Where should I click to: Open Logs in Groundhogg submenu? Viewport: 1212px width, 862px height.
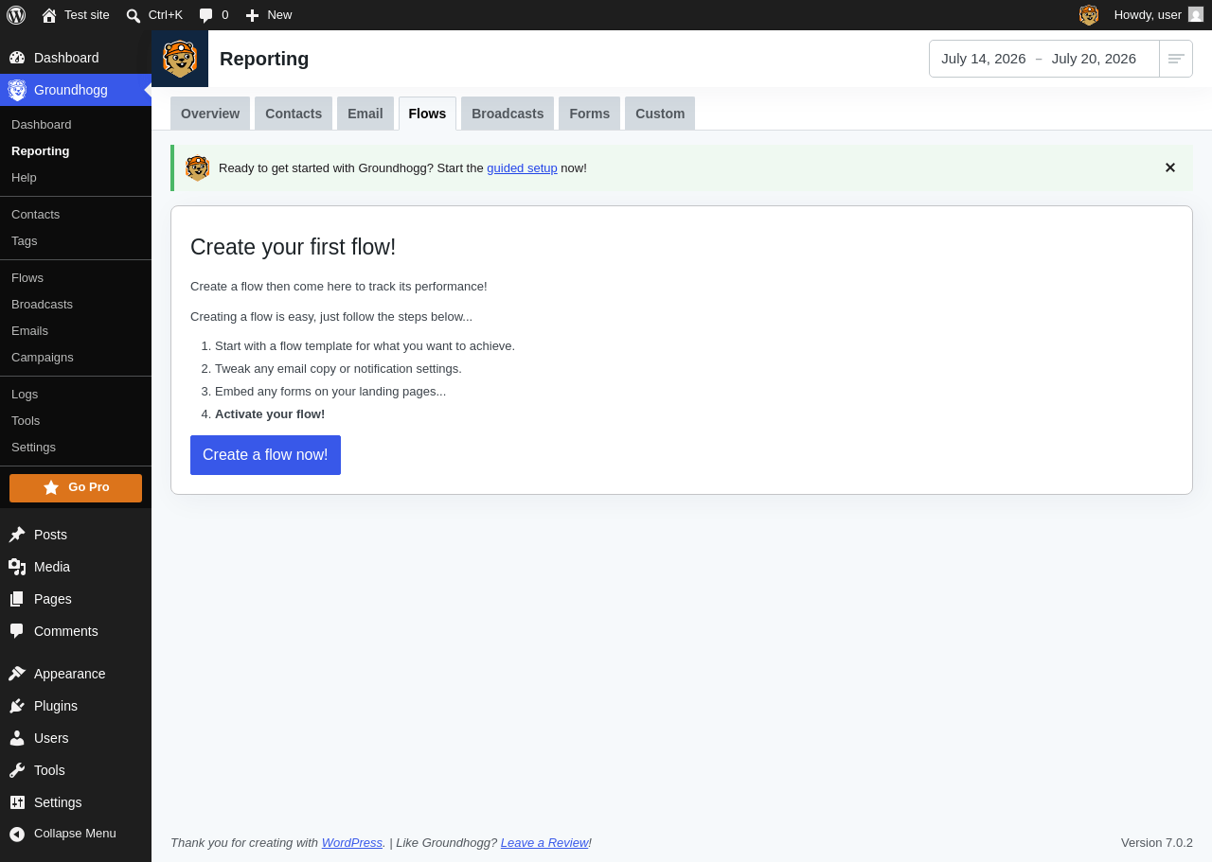(x=76, y=395)
